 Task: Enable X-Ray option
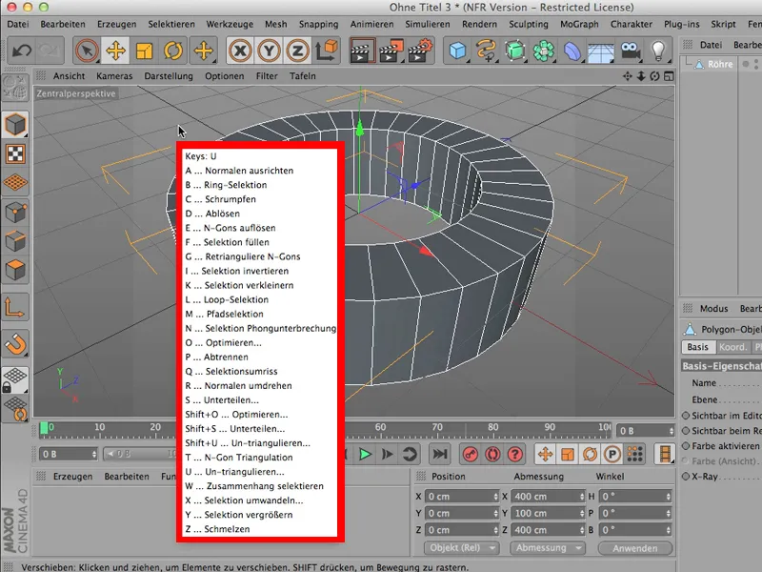pos(686,476)
